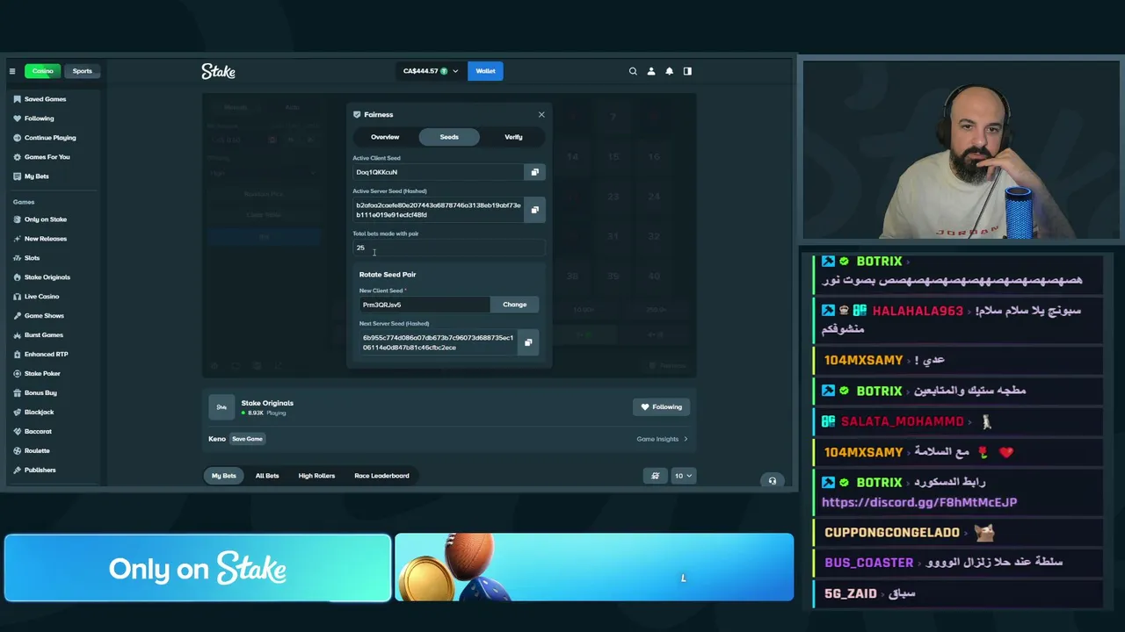The image size is (1125, 632).
Task: Copy the Active Server Seed hash
Action: 534,210
